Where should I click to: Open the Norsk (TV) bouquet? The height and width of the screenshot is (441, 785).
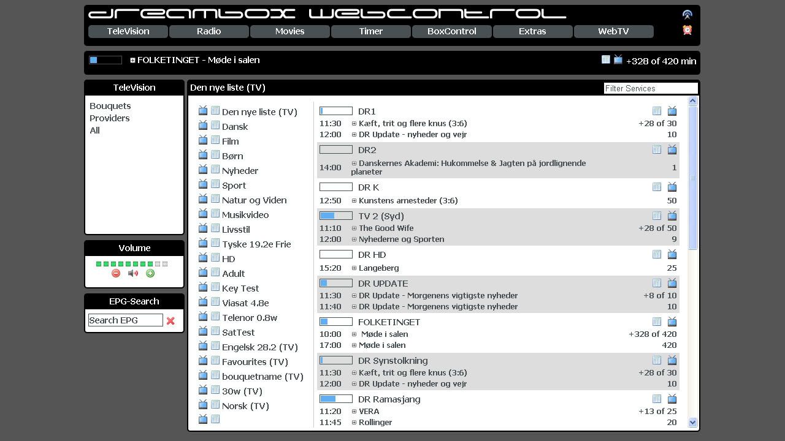[x=245, y=406]
